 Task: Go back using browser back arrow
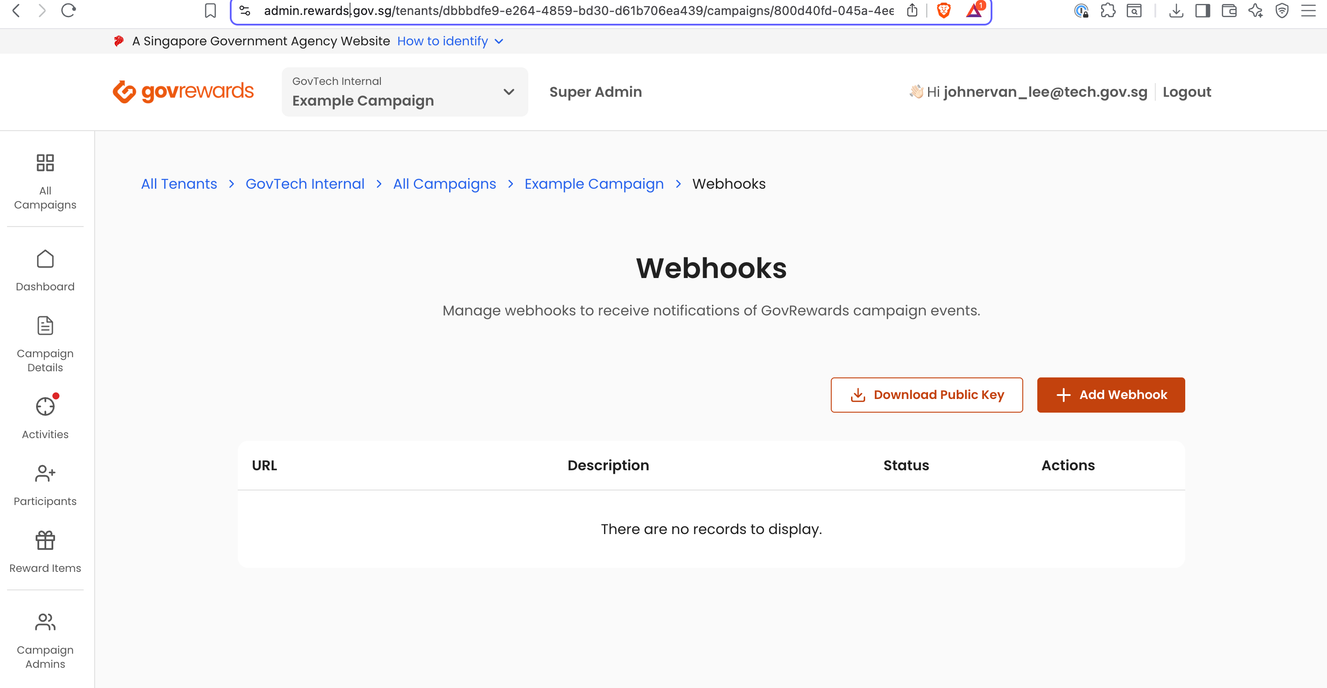click(16, 10)
